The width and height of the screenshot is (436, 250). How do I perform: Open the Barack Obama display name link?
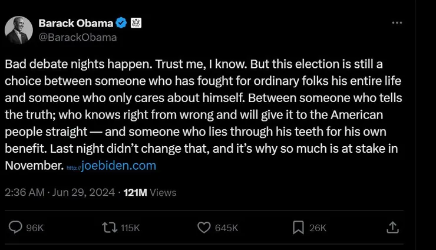75,24
